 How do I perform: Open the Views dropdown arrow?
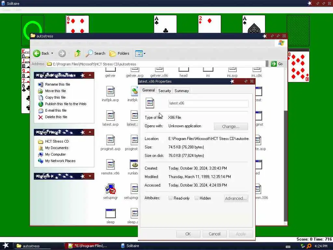tap(145, 54)
